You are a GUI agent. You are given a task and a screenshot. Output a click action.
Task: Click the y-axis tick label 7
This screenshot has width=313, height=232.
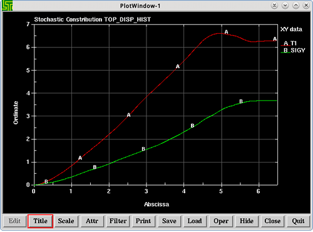click(28, 24)
